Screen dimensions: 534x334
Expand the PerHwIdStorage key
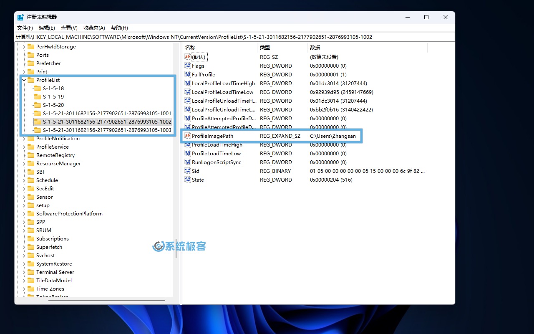coord(24,47)
